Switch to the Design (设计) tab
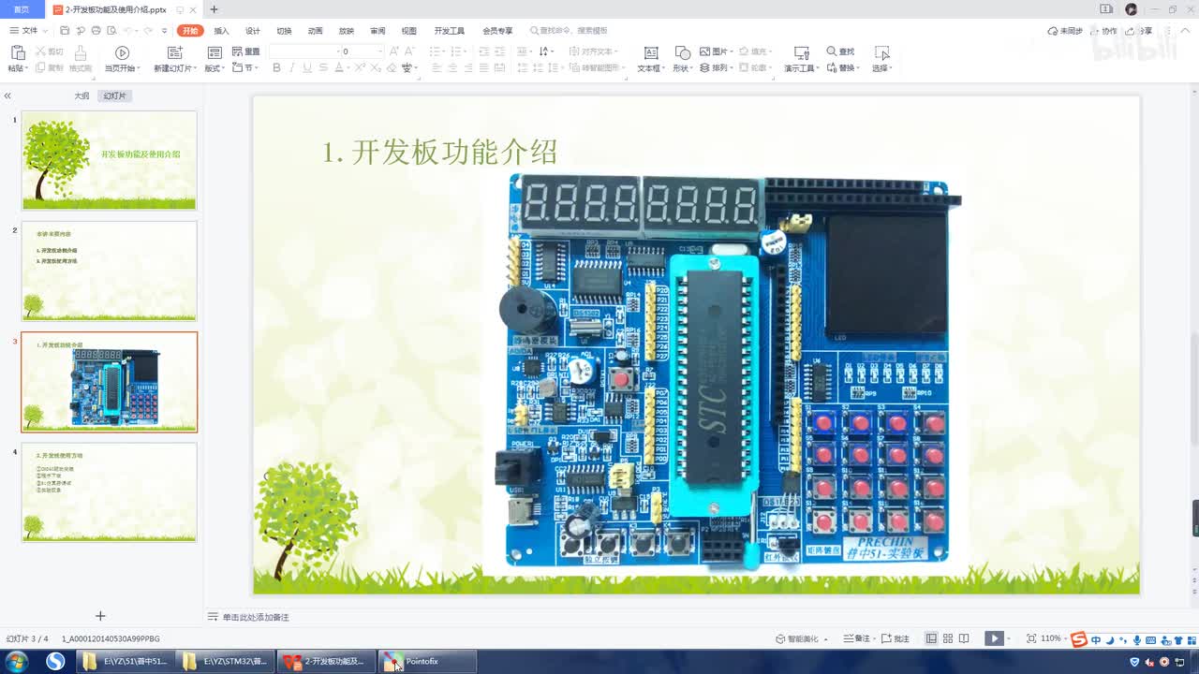Screen dimensions: 1199x674 [253, 31]
